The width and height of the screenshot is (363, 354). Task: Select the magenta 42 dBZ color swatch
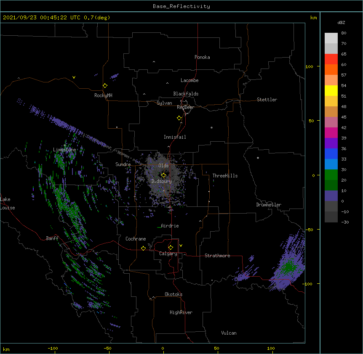[x=331, y=132]
